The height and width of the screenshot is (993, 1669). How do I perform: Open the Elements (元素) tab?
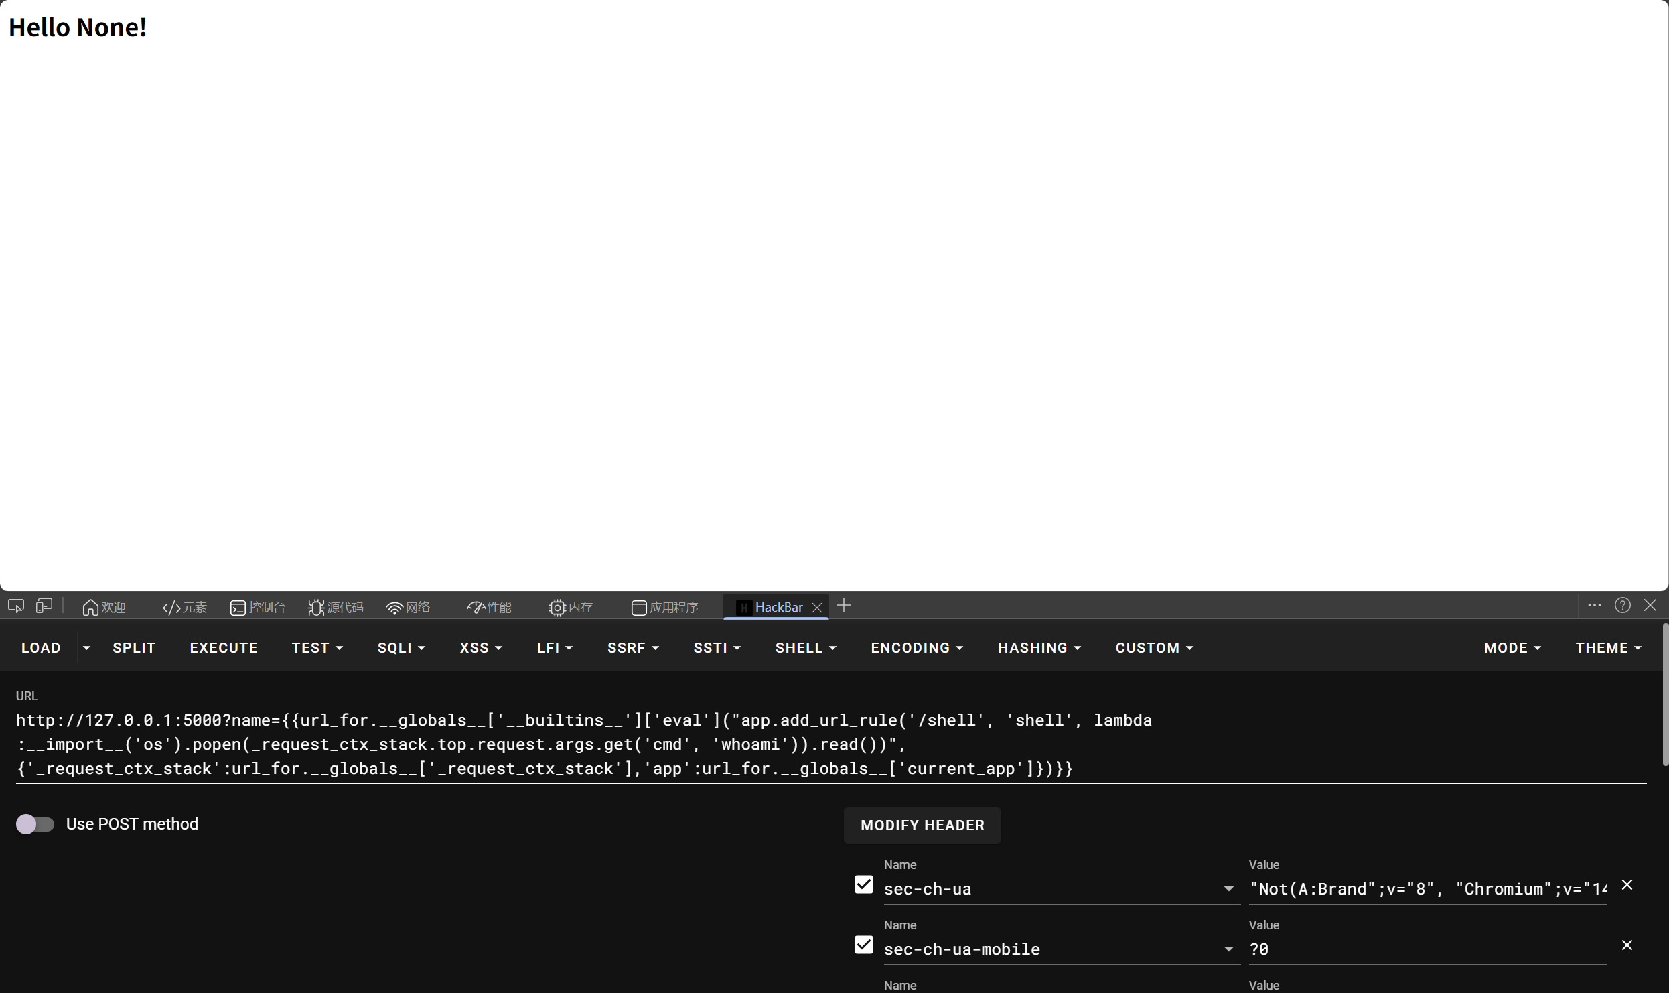click(x=184, y=607)
